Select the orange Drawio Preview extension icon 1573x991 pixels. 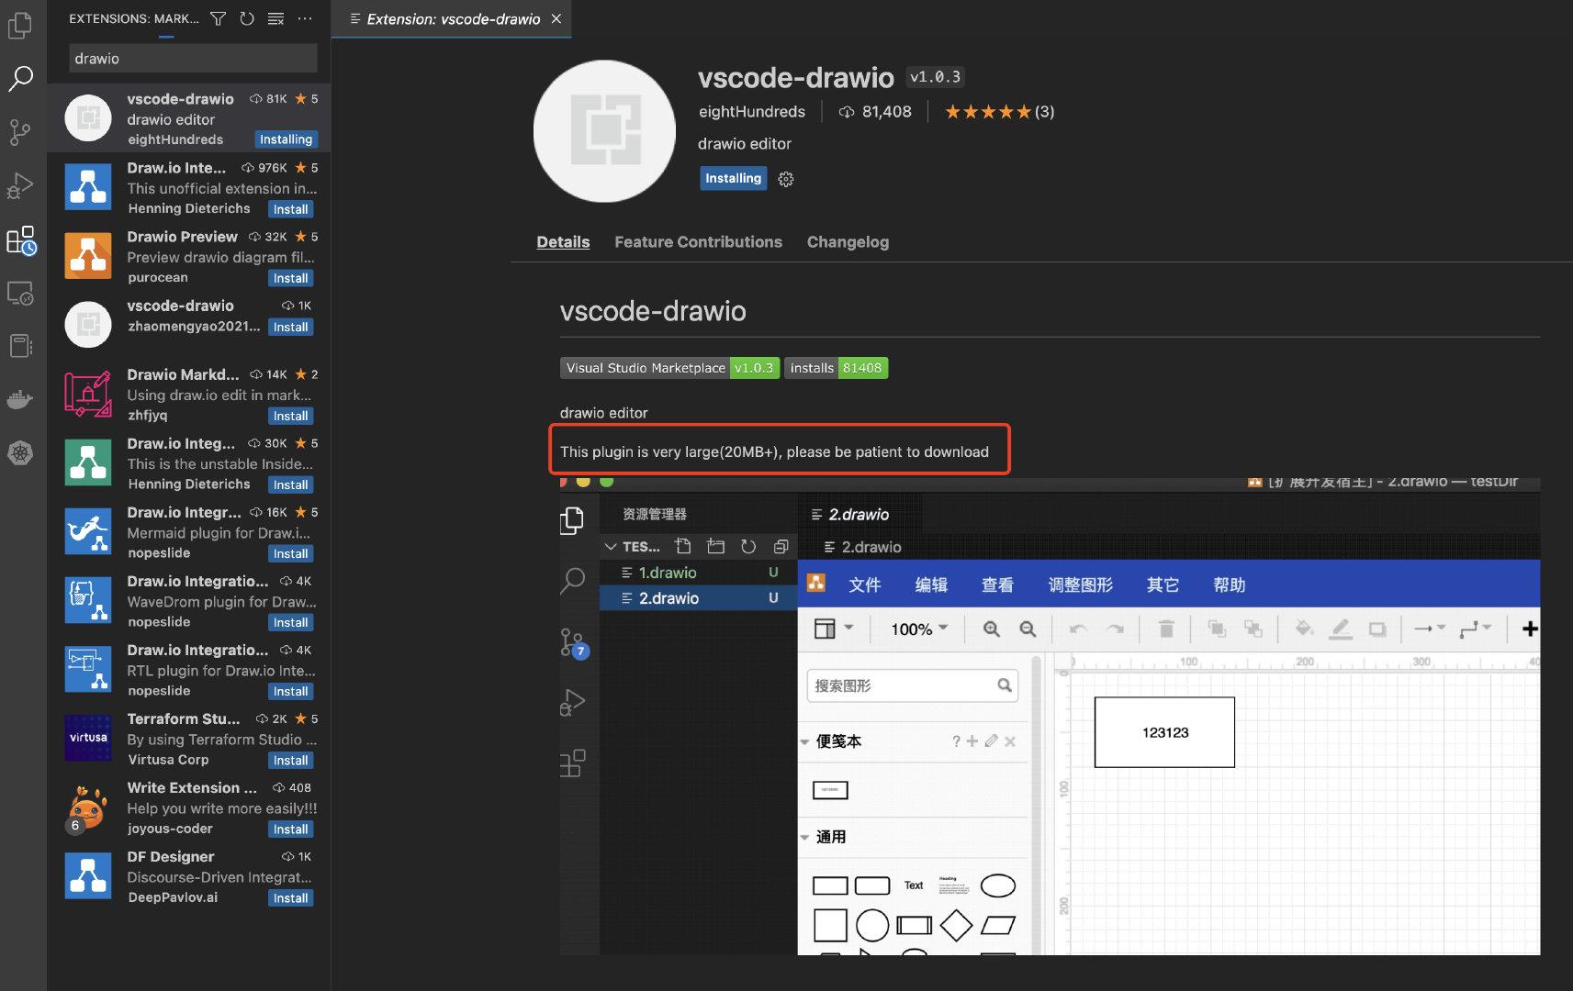[88, 255]
